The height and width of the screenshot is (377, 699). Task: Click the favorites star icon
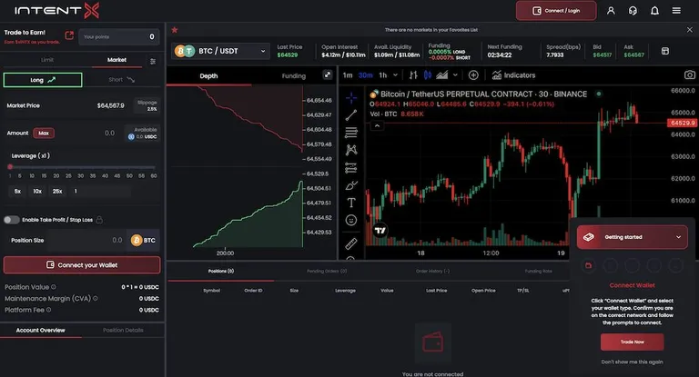tap(175, 30)
